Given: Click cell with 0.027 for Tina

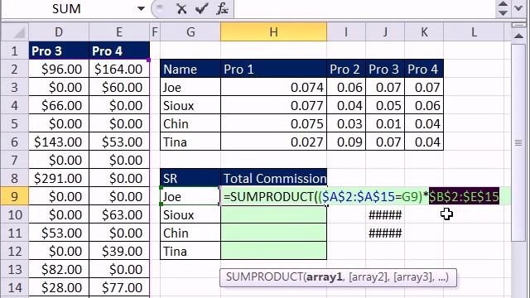Looking at the screenshot, I should coord(274,142).
